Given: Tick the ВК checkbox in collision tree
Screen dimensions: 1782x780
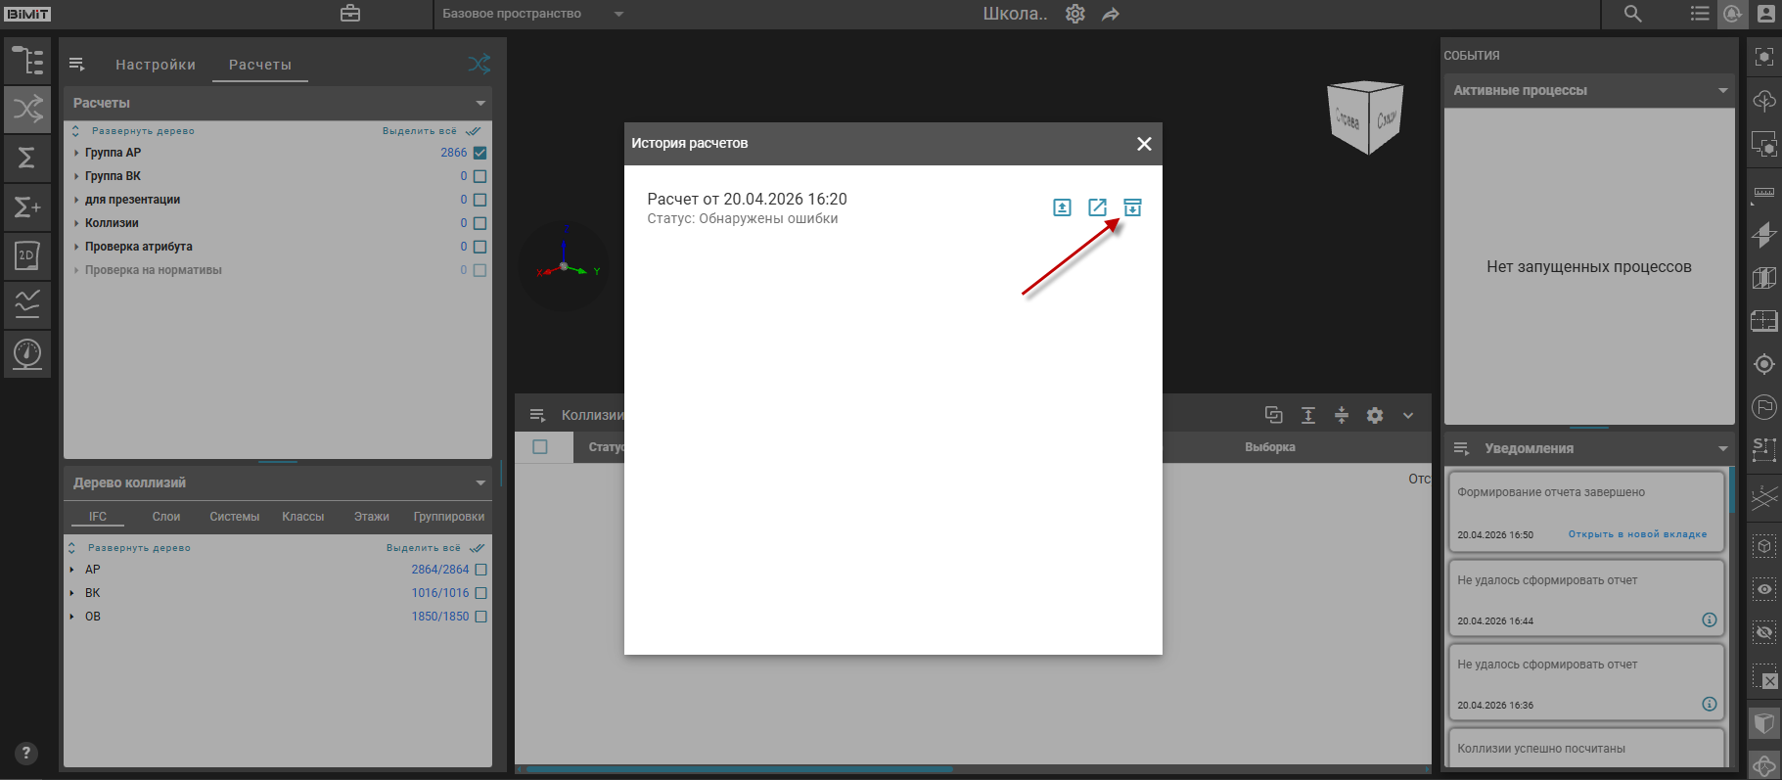Looking at the screenshot, I should [480, 593].
